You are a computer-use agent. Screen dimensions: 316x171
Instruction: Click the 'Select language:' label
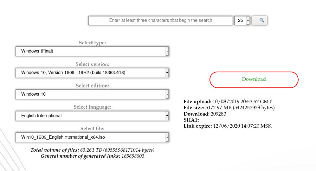[x=92, y=107]
